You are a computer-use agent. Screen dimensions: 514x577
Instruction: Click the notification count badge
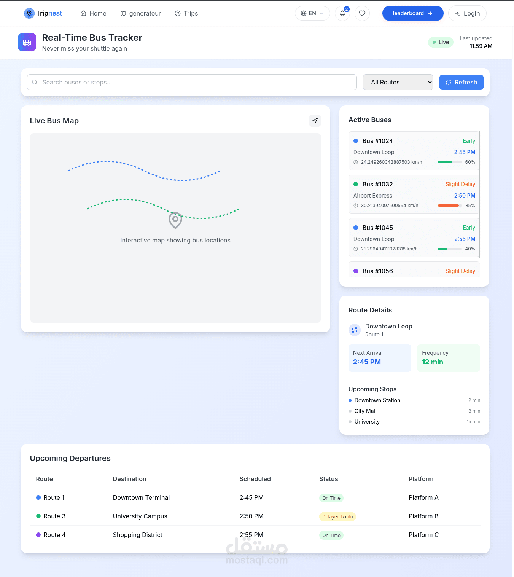[x=347, y=9]
